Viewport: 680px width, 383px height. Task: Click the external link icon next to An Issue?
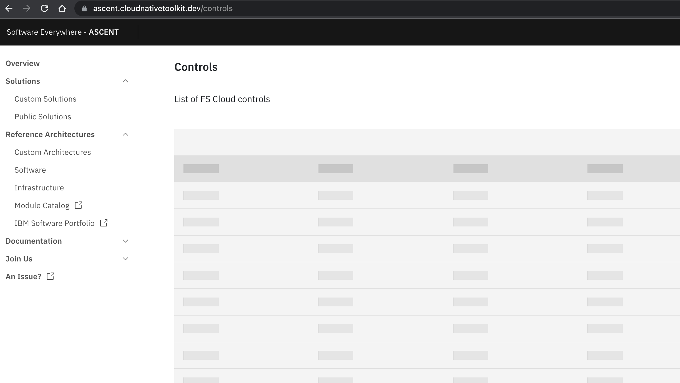pyautogui.click(x=50, y=276)
